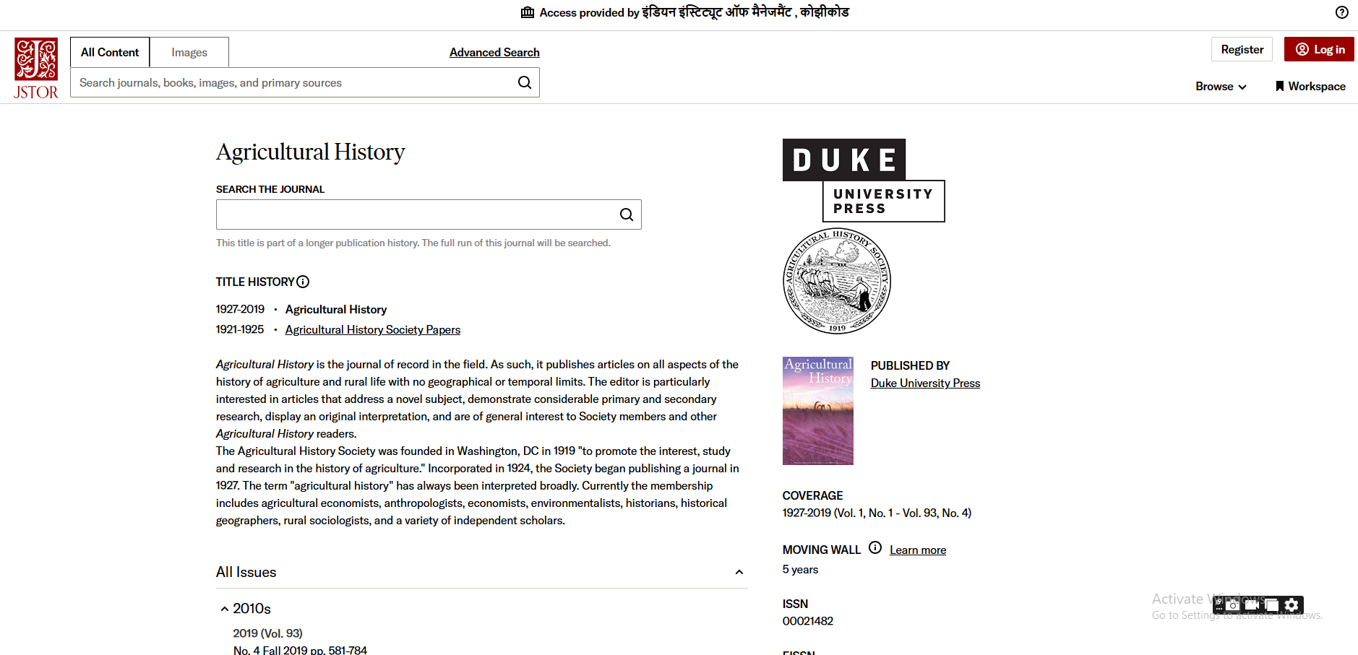The width and height of the screenshot is (1358, 655).
Task: Open the Workspace page
Action: (x=1310, y=86)
